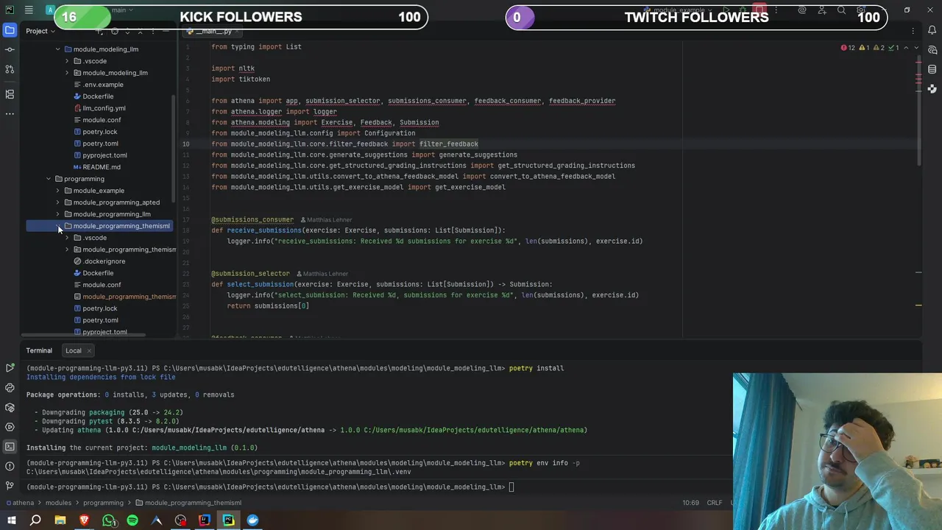942x530 pixels.
Task: Open the Git tool window
Action: (x=10, y=486)
